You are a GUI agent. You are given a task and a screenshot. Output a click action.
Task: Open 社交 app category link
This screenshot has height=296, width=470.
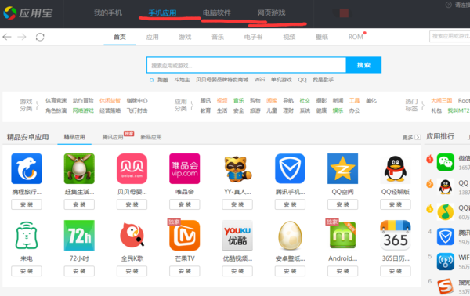point(305,101)
